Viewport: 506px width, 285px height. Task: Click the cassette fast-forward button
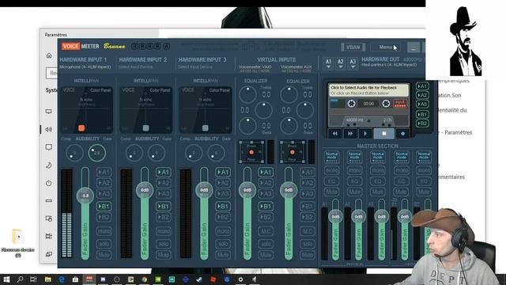[350, 134]
